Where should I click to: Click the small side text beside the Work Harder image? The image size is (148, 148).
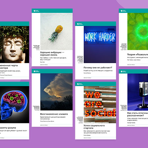pyautogui.click(x=80, y=60)
